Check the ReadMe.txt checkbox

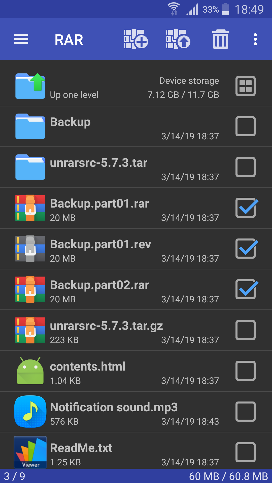click(x=246, y=452)
